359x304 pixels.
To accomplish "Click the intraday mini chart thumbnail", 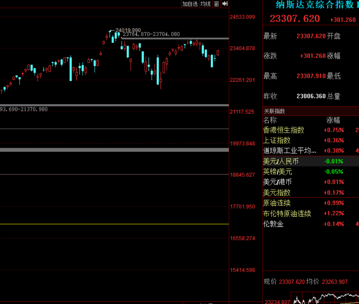I will click(324, 298).
